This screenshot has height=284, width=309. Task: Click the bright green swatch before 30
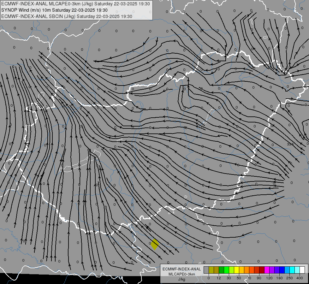[x=226, y=270]
